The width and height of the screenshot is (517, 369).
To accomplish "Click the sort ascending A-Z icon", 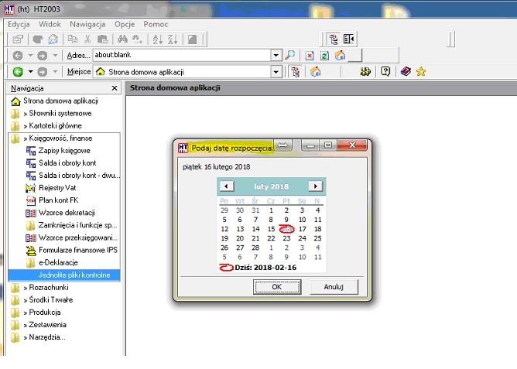I will coord(157,39).
